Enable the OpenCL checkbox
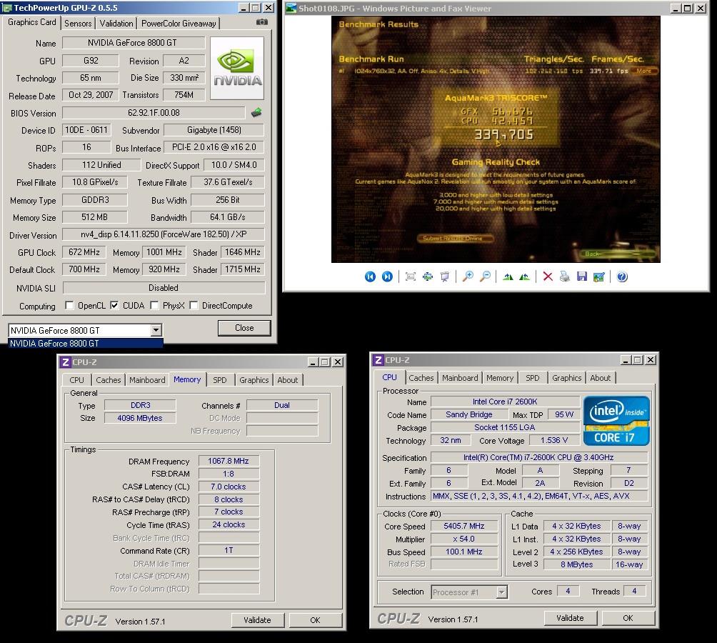The image size is (717, 643). coord(69,306)
